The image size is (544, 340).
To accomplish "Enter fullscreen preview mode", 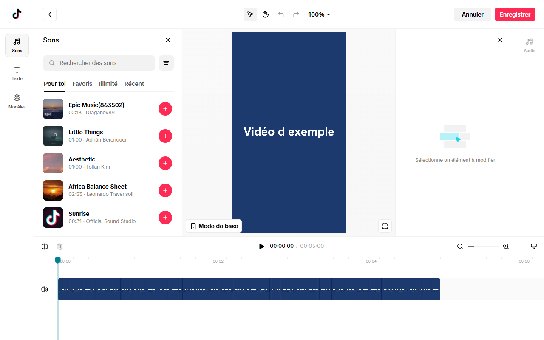I will [385, 226].
